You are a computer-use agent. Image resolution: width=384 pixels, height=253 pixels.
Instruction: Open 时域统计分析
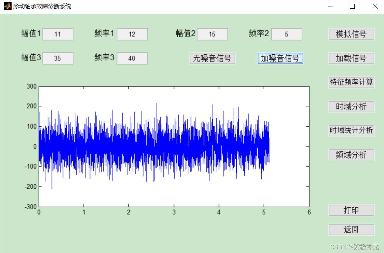pyautogui.click(x=351, y=131)
